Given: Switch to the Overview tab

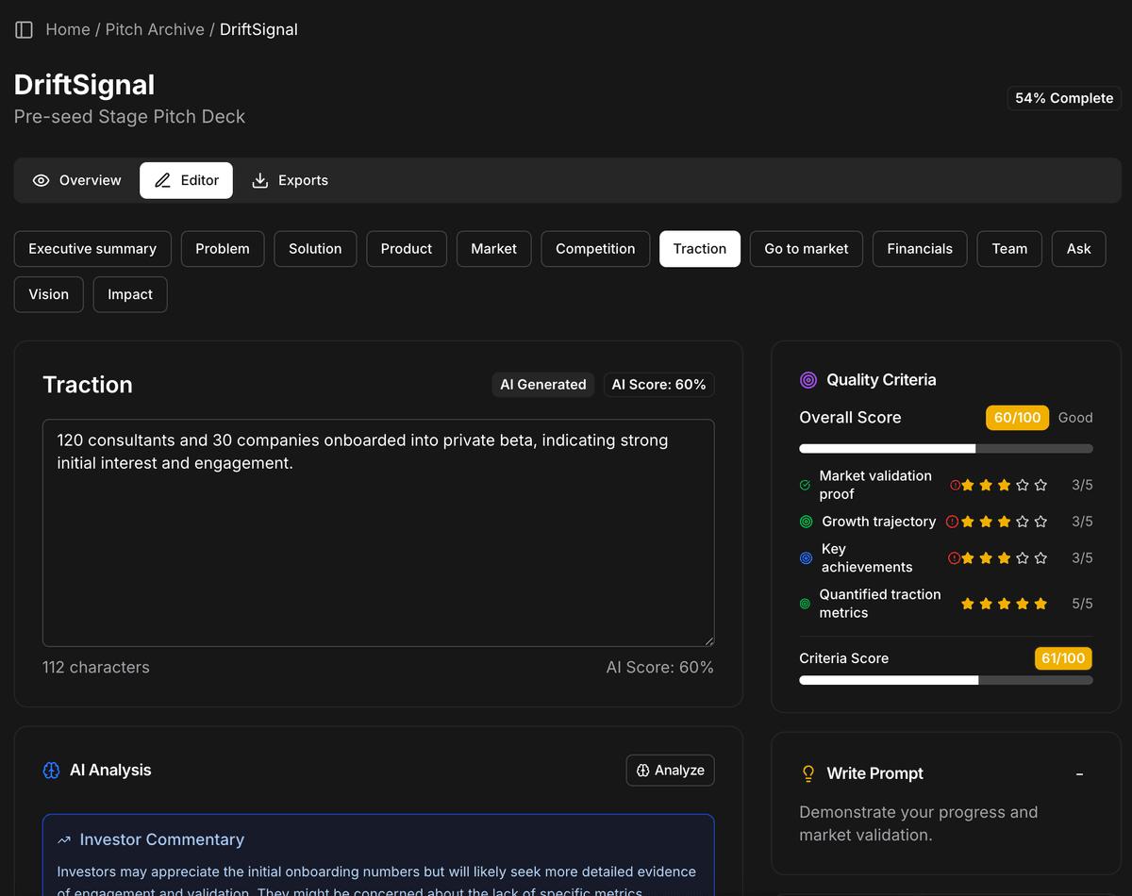Looking at the screenshot, I should point(77,180).
